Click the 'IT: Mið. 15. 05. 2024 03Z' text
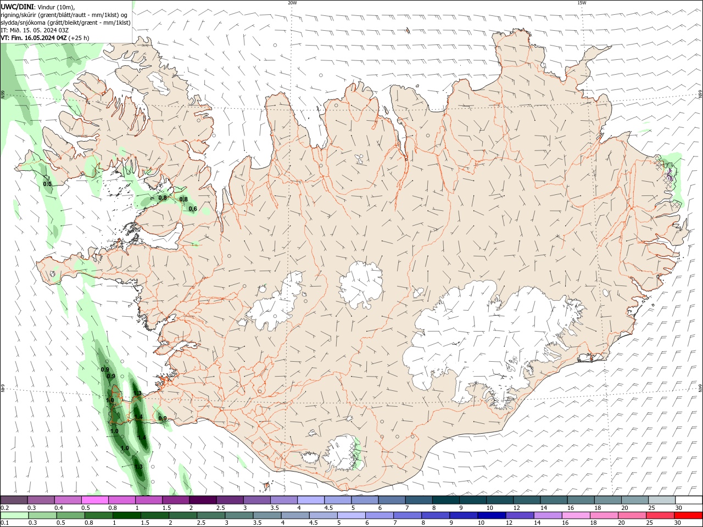Screen dimensions: 703x527 pyautogui.click(x=35, y=30)
